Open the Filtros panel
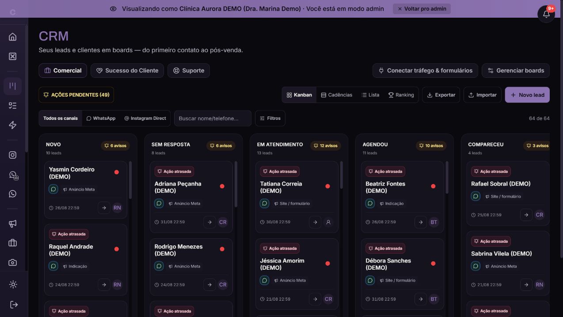The height and width of the screenshot is (317, 563). coord(270,118)
